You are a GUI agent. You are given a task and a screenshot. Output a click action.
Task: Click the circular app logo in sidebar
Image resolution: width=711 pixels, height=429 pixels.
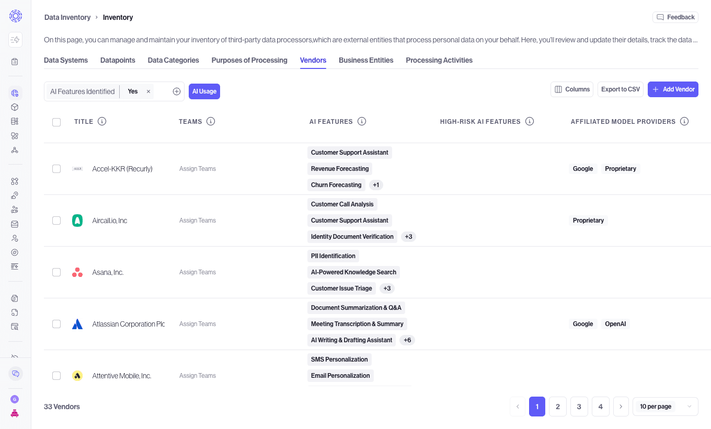click(x=16, y=16)
